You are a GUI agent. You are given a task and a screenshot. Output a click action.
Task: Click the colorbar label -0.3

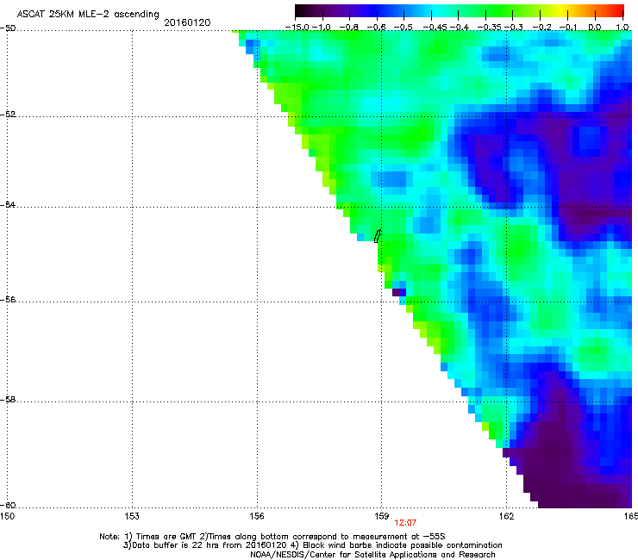(514, 28)
